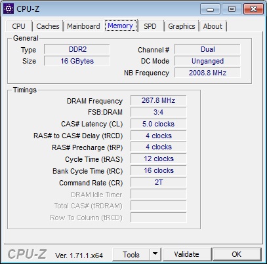This screenshot has width=267, height=264.
Task: Click the 3:4 FSB:DRAM ratio value
Action: pyautogui.click(x=159, y=112)
